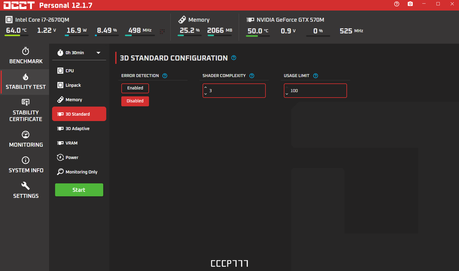Open help for Error Detection
Viewport: 459px width, 271px height.
click(165, 76)
